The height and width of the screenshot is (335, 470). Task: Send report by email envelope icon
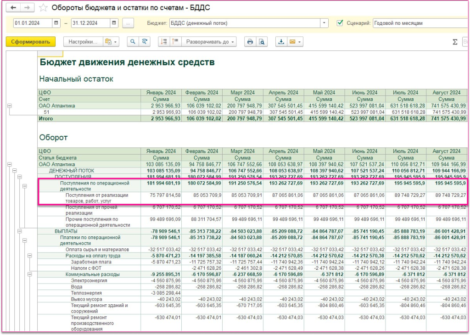pos(295,42)
